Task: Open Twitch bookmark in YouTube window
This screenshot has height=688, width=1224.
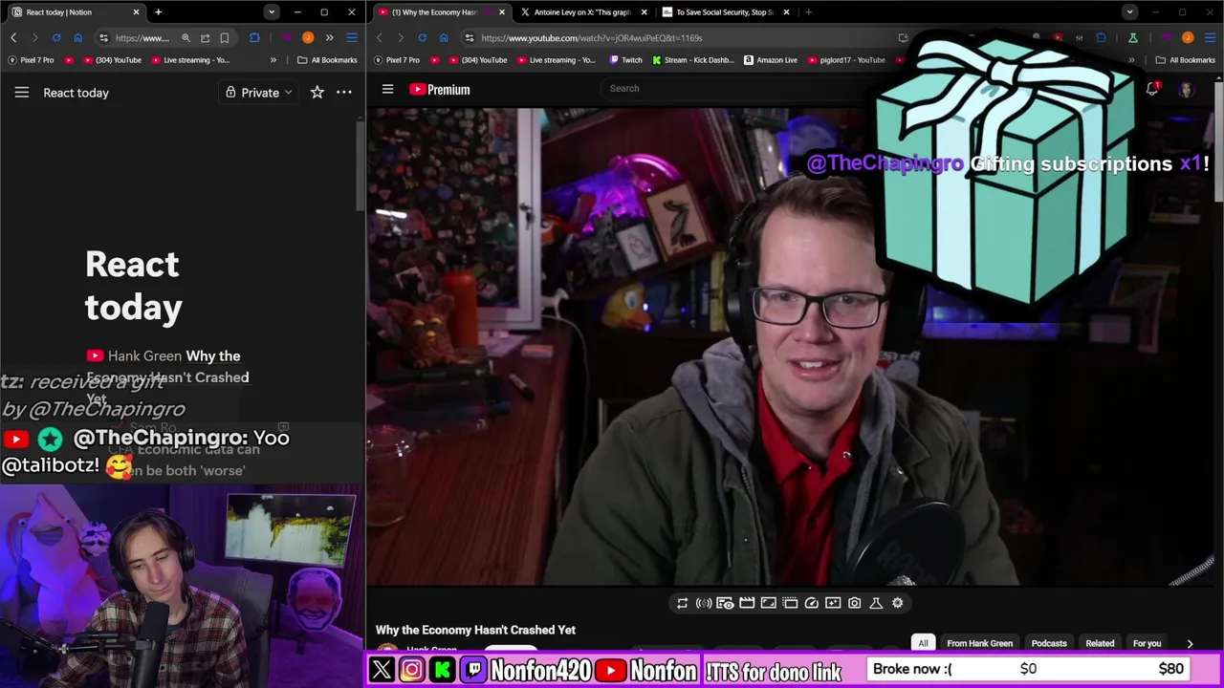Action: (625, 60)
